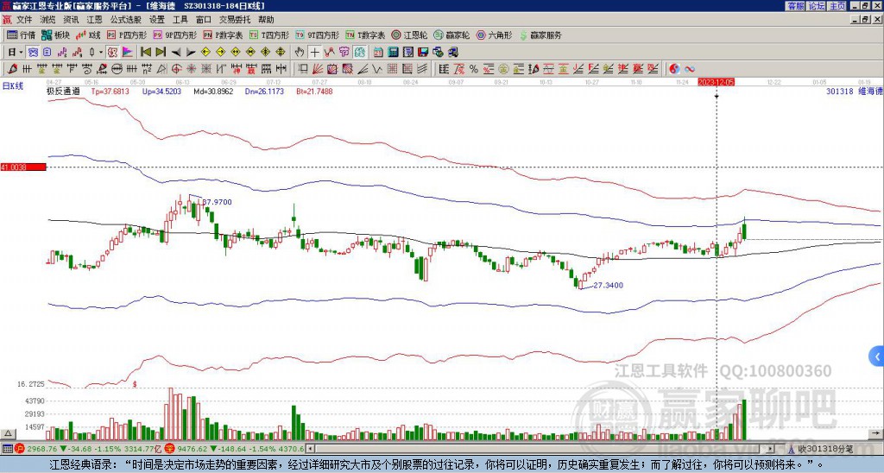
Task: Open the 资讯 menu
Action: coord(71,20)
